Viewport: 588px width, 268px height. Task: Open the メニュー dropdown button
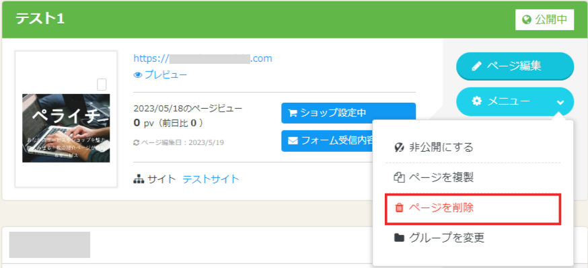click(x=515, y=101)
